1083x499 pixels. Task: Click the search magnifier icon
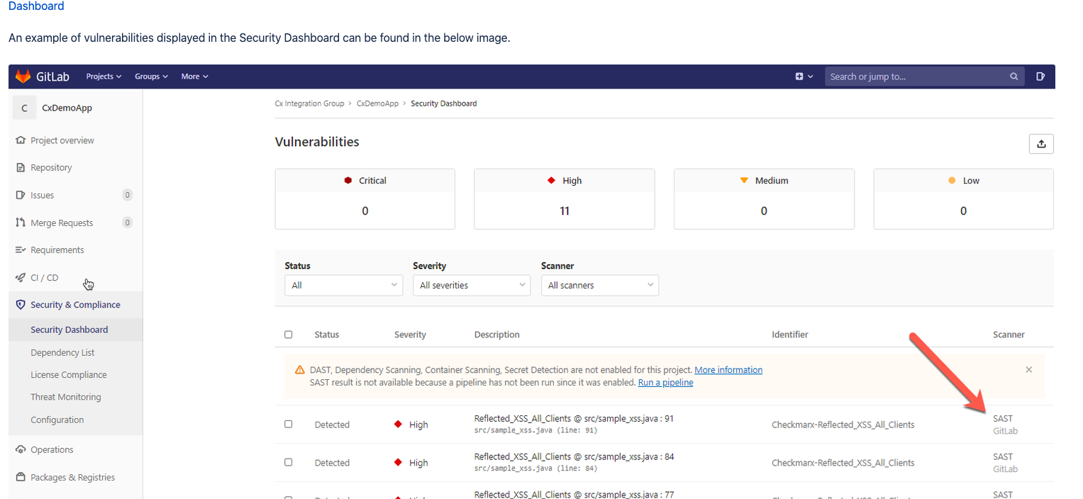[x=1014, y=77]
